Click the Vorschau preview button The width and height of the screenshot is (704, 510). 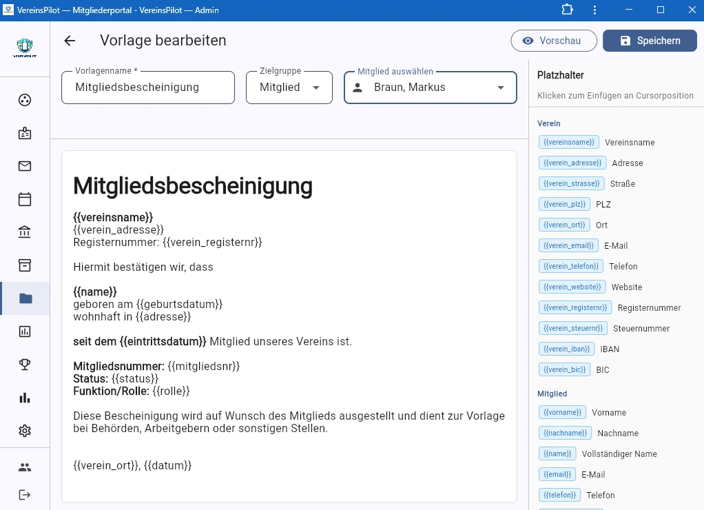pos(553,41)
